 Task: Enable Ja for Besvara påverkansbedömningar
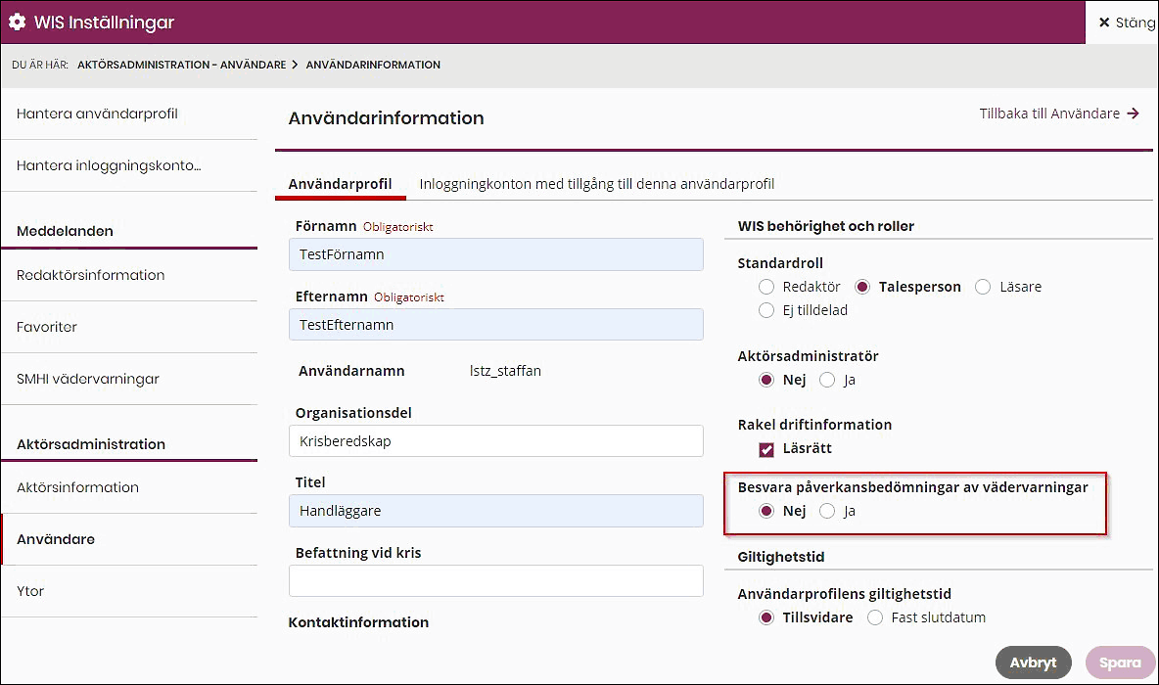pyautogui.click(x=827, y=511)
